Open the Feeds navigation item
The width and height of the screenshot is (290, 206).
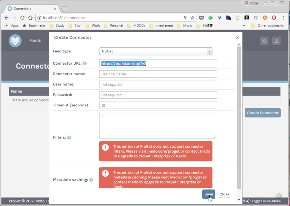click(35, 41)
